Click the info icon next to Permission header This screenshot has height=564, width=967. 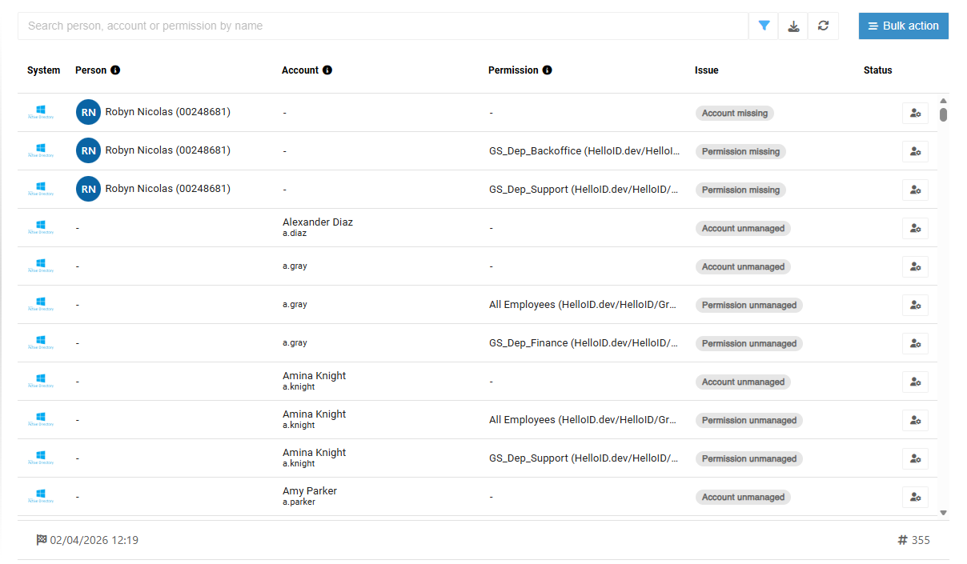click(547, 70)
